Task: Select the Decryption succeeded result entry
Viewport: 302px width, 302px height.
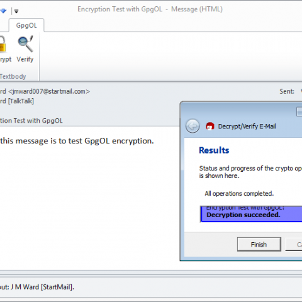Action: [x=251, y=214]
